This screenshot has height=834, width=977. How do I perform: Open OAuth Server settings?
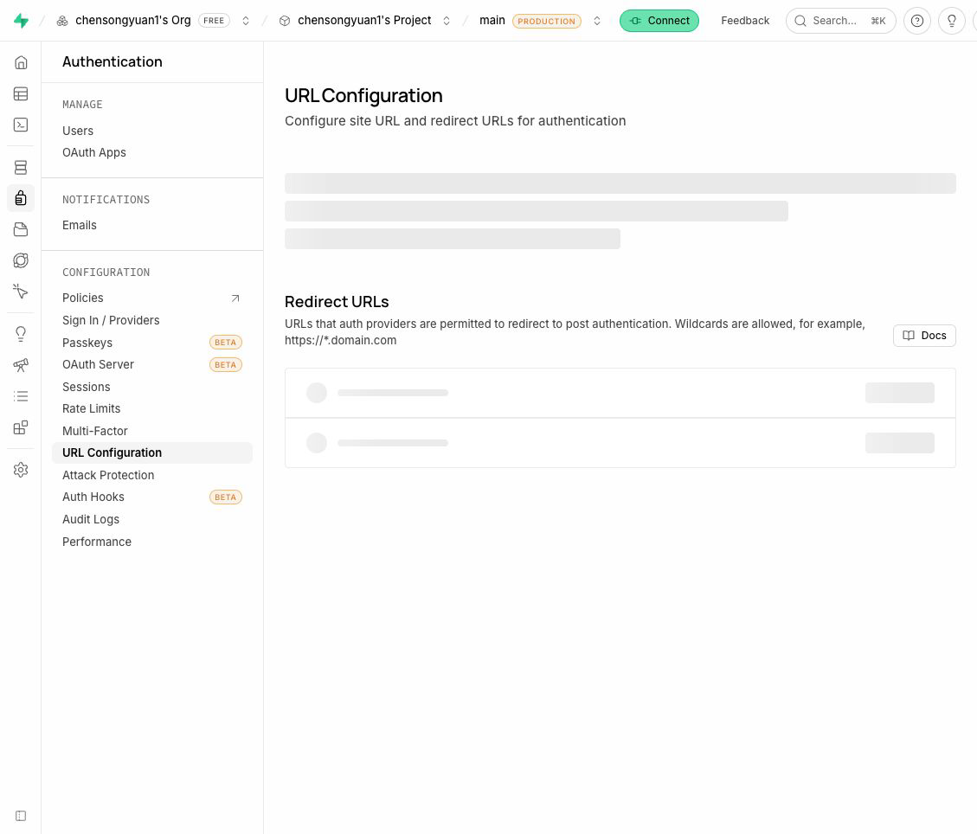98,364
